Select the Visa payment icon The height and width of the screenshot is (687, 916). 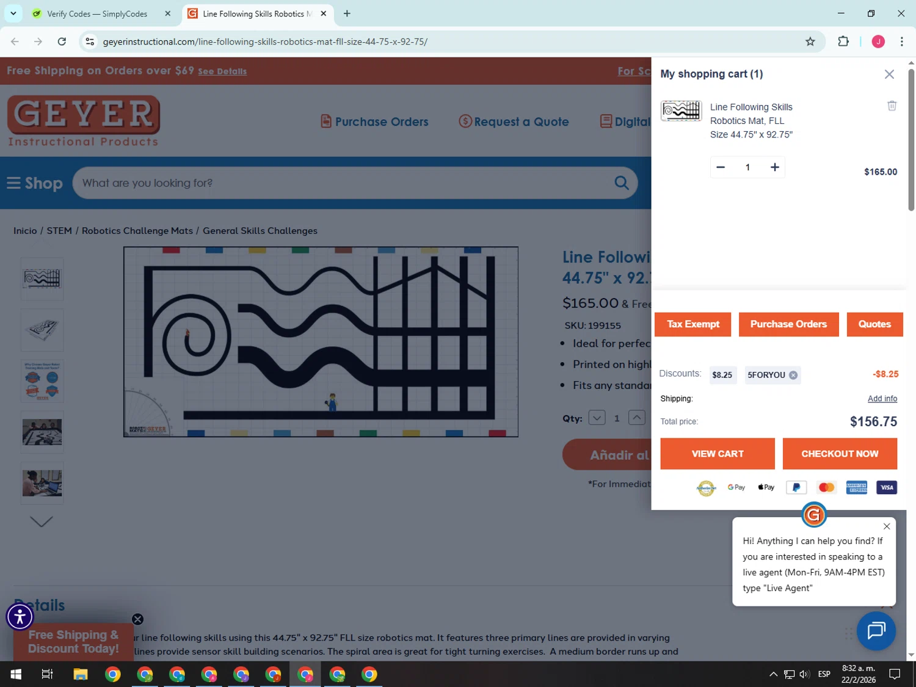coord(887,487)
